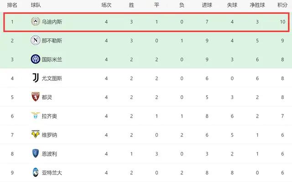
Task: Click the Udinese club crest icon
Action: click(x=36, y=21)
